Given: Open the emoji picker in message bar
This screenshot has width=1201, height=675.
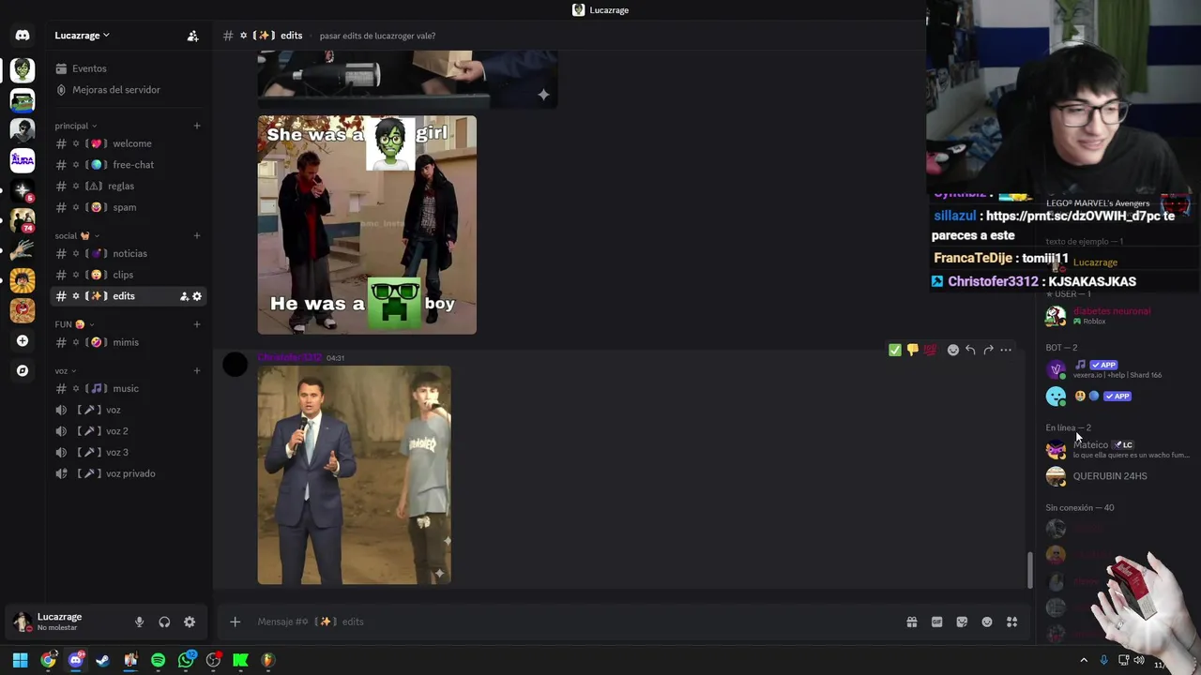Looking at the screenshot, I should coord(987,622).
